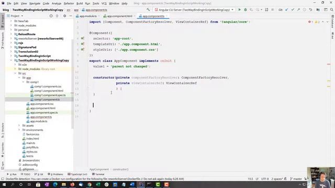Click the Git commit checkmark icon
335x188 pixels.
[x=293, y=10]
